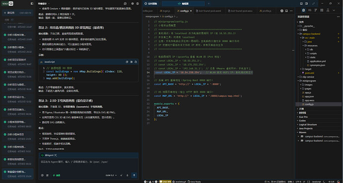
Task: Collapse the Maven section
Action: (318, 132)
